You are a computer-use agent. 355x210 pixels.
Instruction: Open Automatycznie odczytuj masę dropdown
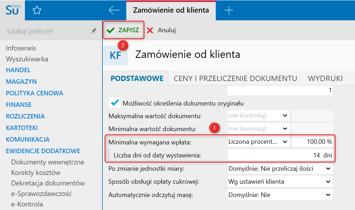[328, 195]
